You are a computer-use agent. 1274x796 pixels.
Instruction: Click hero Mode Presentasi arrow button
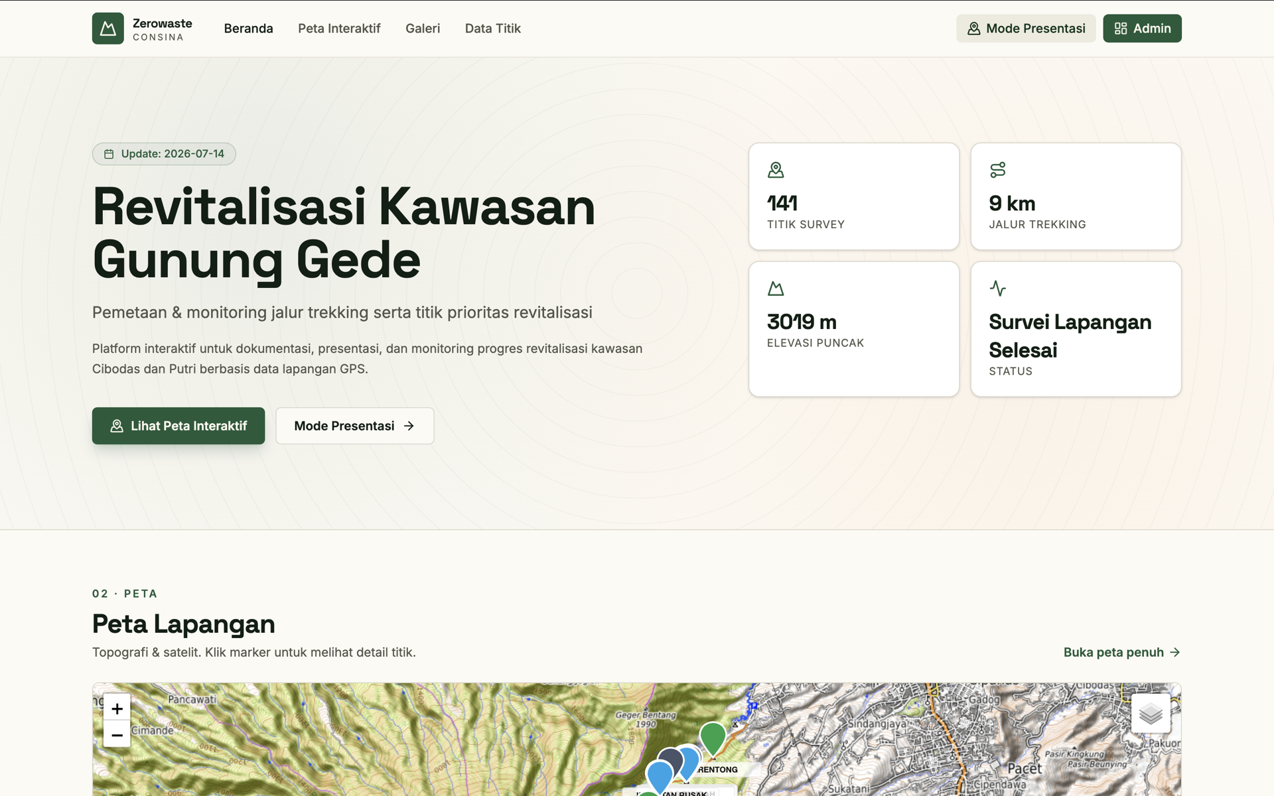click(x=355, y=426)
